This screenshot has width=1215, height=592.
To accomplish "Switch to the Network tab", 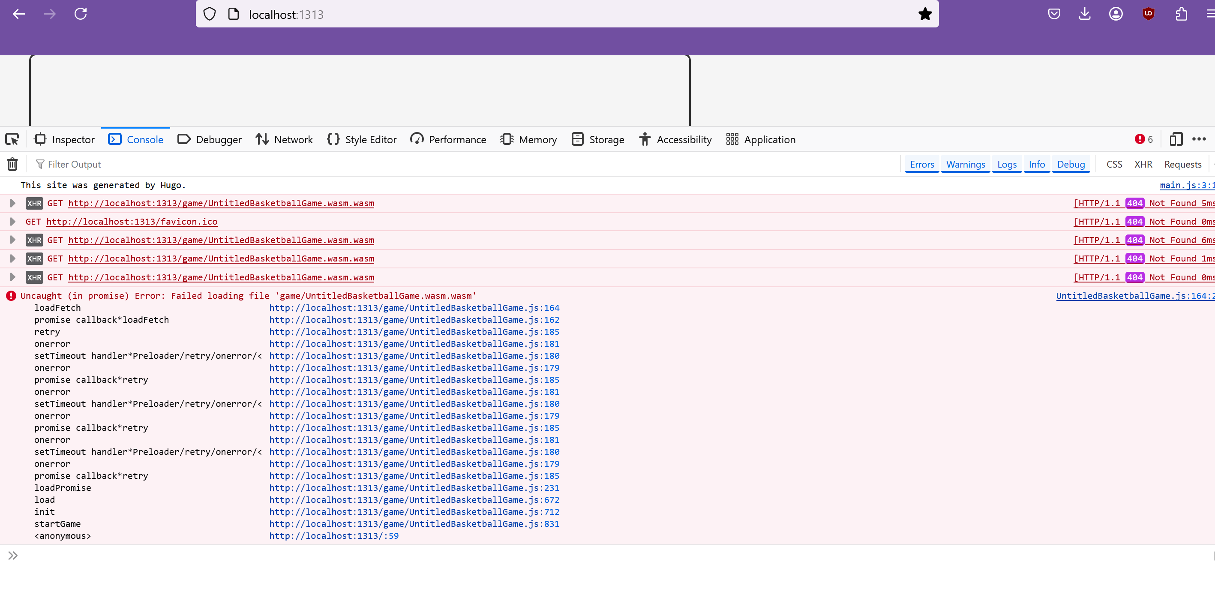I will click(x=284, y=139).
